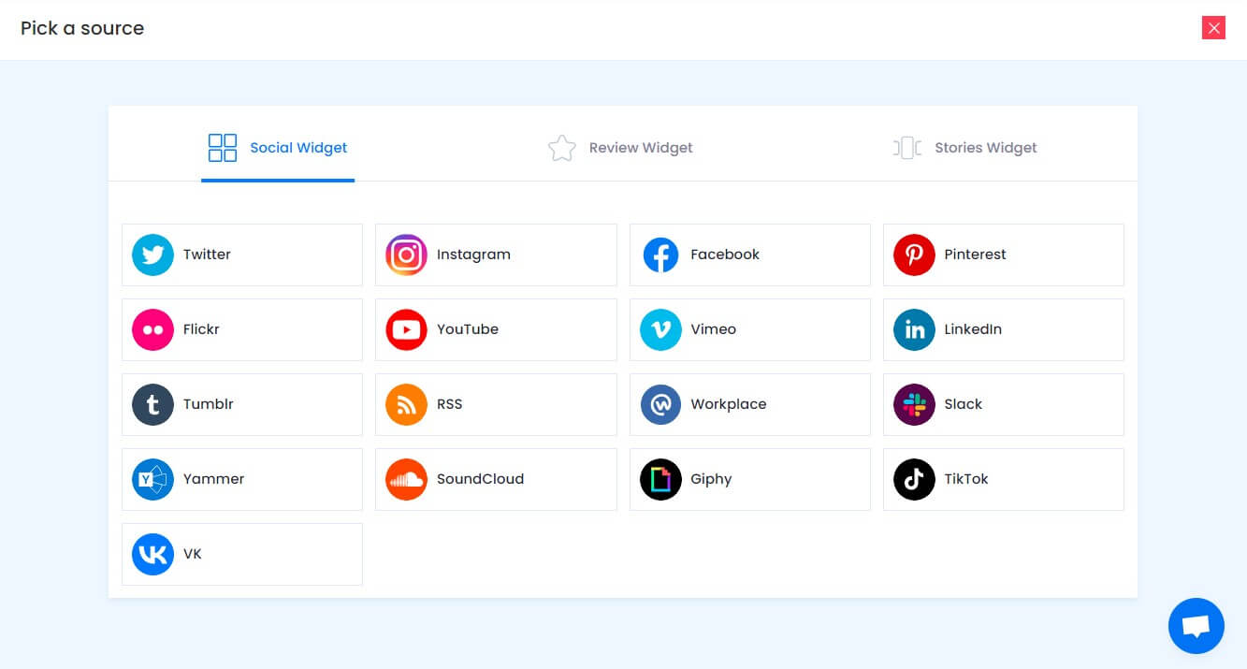Click the VK logo icon
Screen dimensions: 1247x669
152,554
